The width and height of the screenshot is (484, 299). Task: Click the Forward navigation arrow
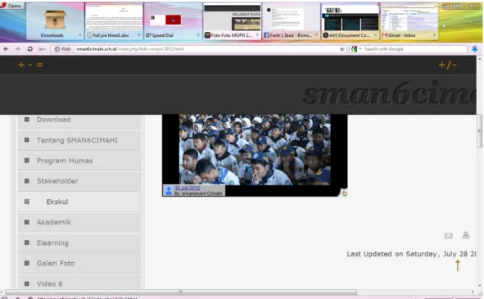[17, 49]
